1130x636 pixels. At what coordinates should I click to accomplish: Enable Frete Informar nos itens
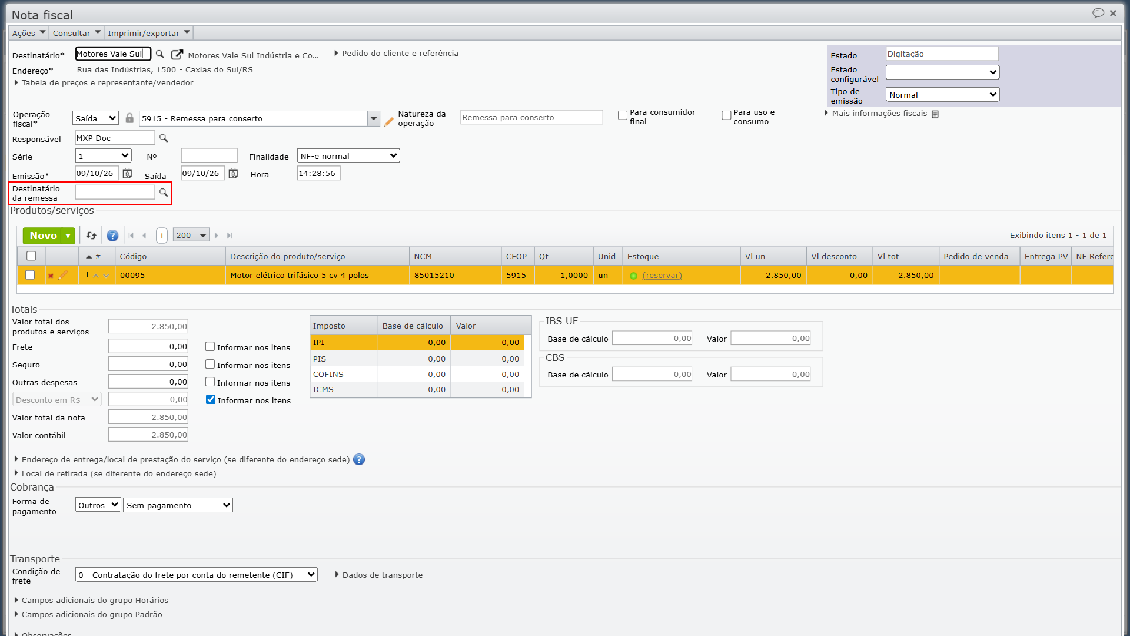(210, 347)
